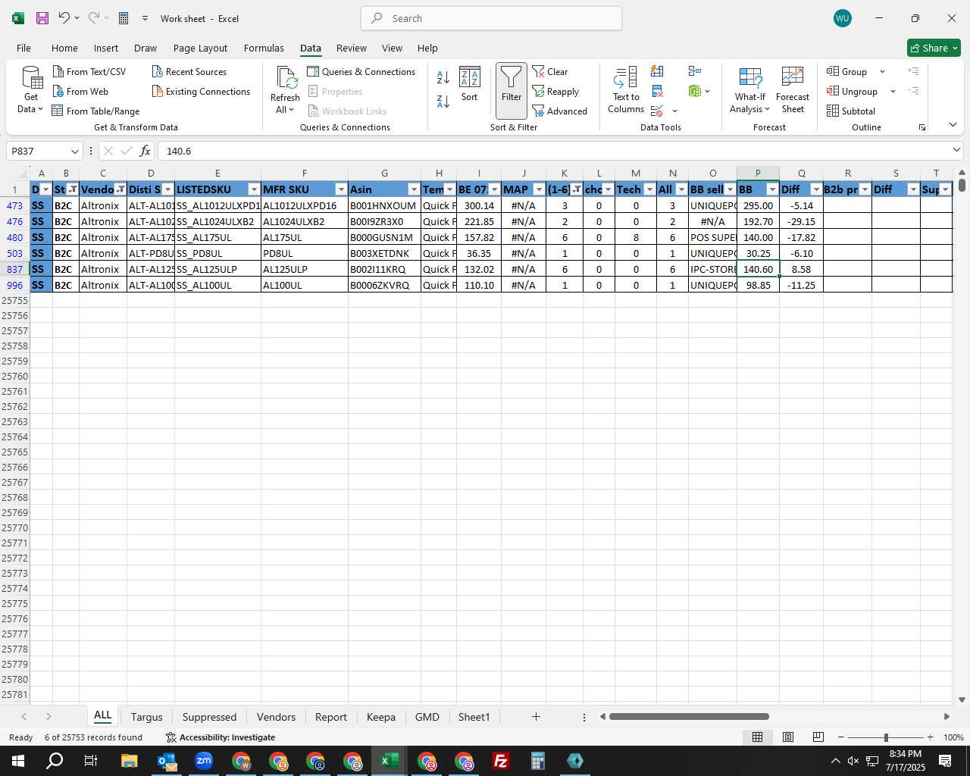Sort A to Z ascending icon
The image size is (970, 776).
pyautogui.click(x=443, y=77)
